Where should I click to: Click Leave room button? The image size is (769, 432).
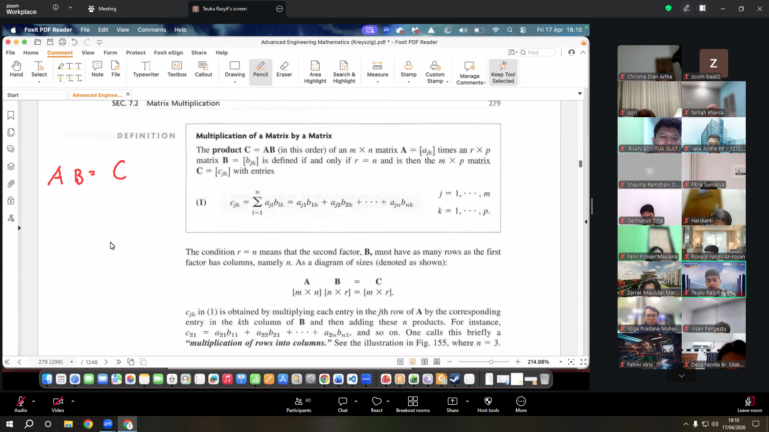coord(750,404)
